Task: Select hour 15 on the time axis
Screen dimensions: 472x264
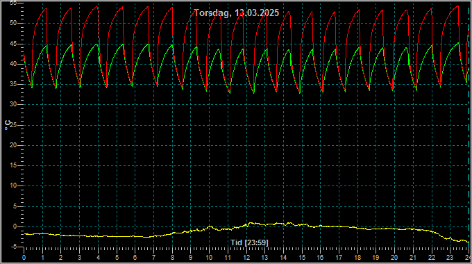Action: click(302, 258)
